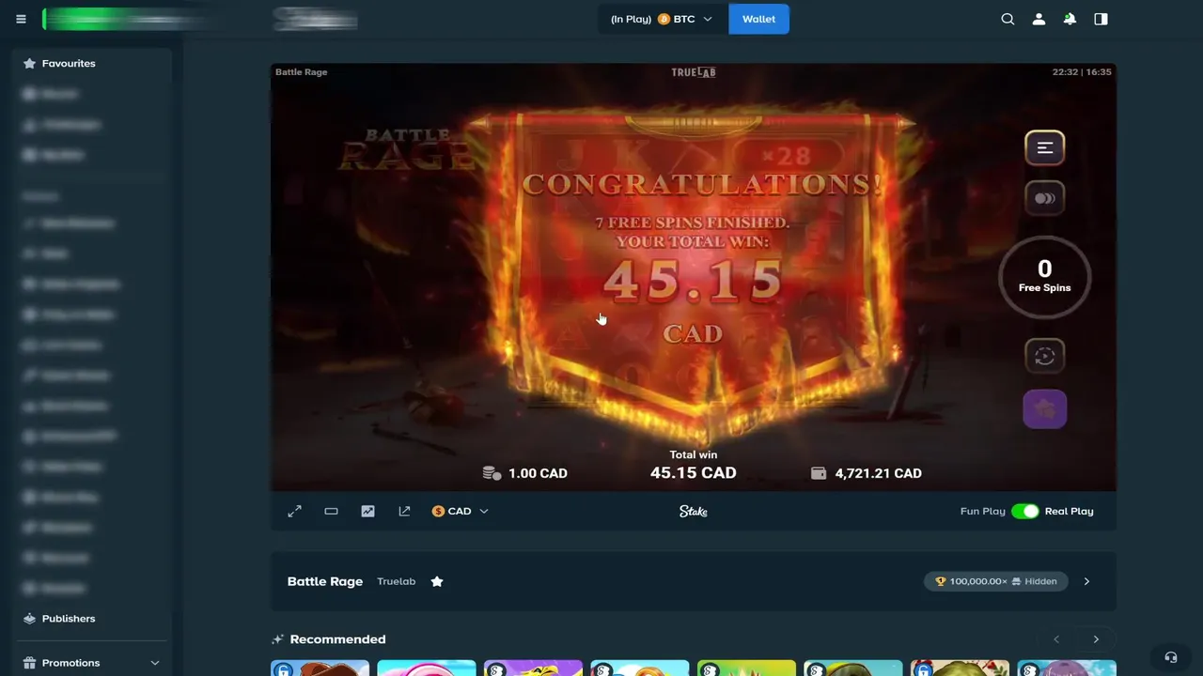Screen dimensions: 1203x676
Task: Switch to theatre mode view
Action: click(331, 511)
